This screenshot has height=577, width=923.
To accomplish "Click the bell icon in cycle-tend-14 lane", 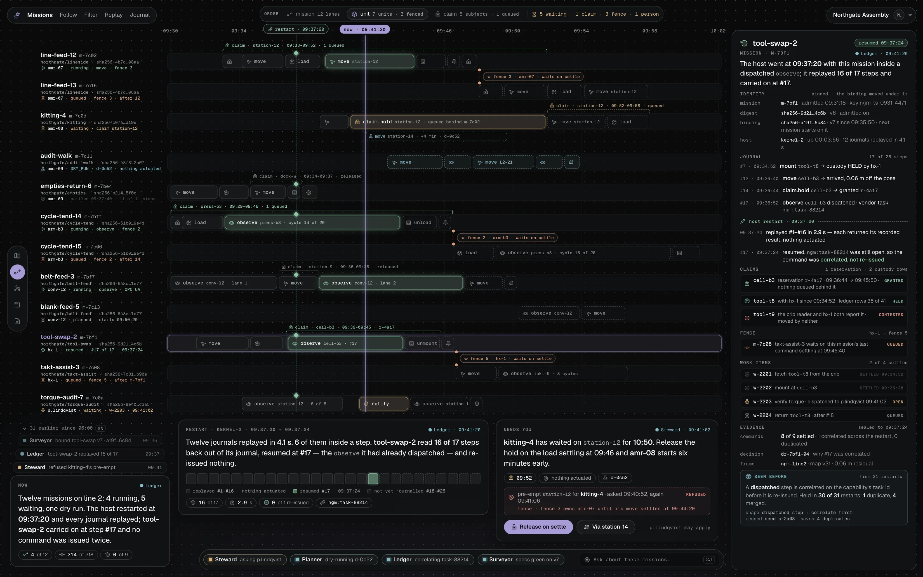I will point(445,222).
